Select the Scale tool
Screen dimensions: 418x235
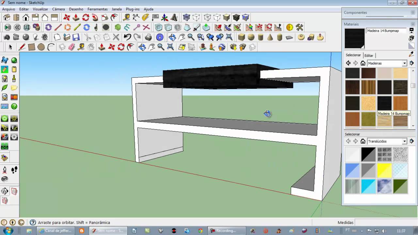pos(104,17)
